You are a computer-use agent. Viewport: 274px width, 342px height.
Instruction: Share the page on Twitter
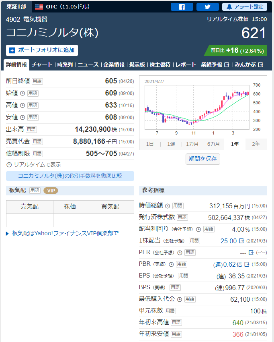(207, 7)
